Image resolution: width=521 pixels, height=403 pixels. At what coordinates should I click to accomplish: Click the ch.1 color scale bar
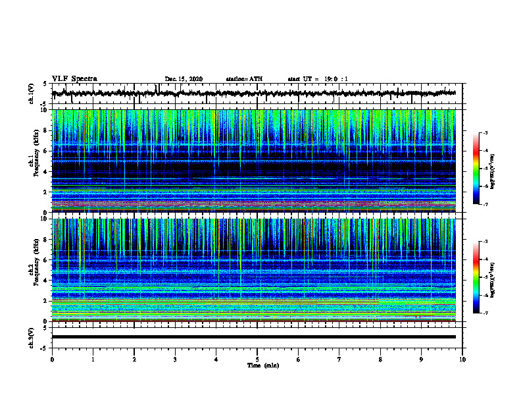click(x=476, y=169)
